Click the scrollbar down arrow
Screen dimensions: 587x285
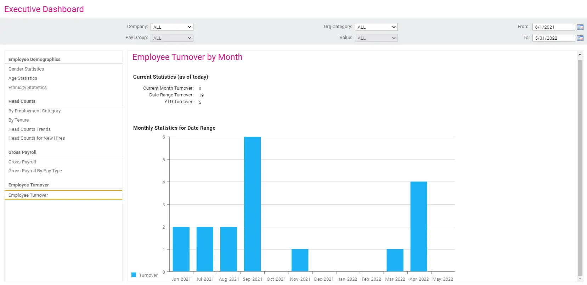click(580, 279)
